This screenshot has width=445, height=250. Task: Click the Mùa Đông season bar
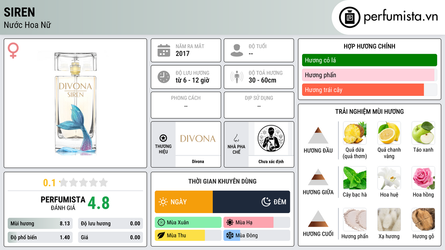(x=257, y=235)
